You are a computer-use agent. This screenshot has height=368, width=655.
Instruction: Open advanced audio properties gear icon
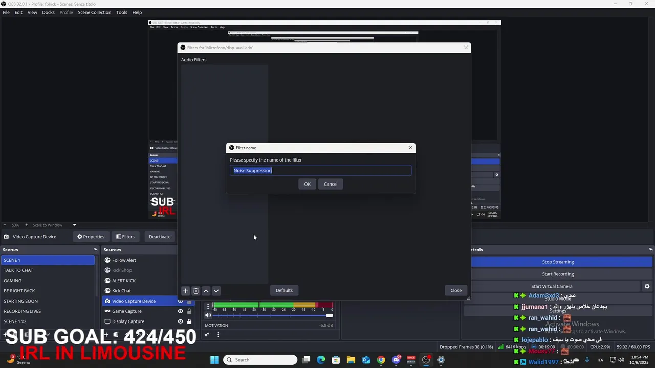coord(207,335)
